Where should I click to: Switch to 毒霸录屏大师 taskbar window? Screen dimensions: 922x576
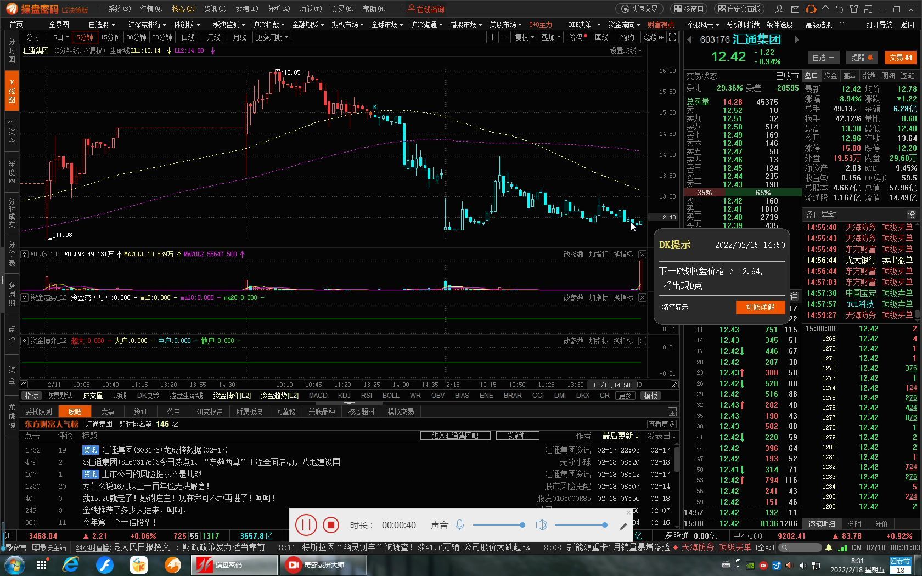[x=322, y=565]
